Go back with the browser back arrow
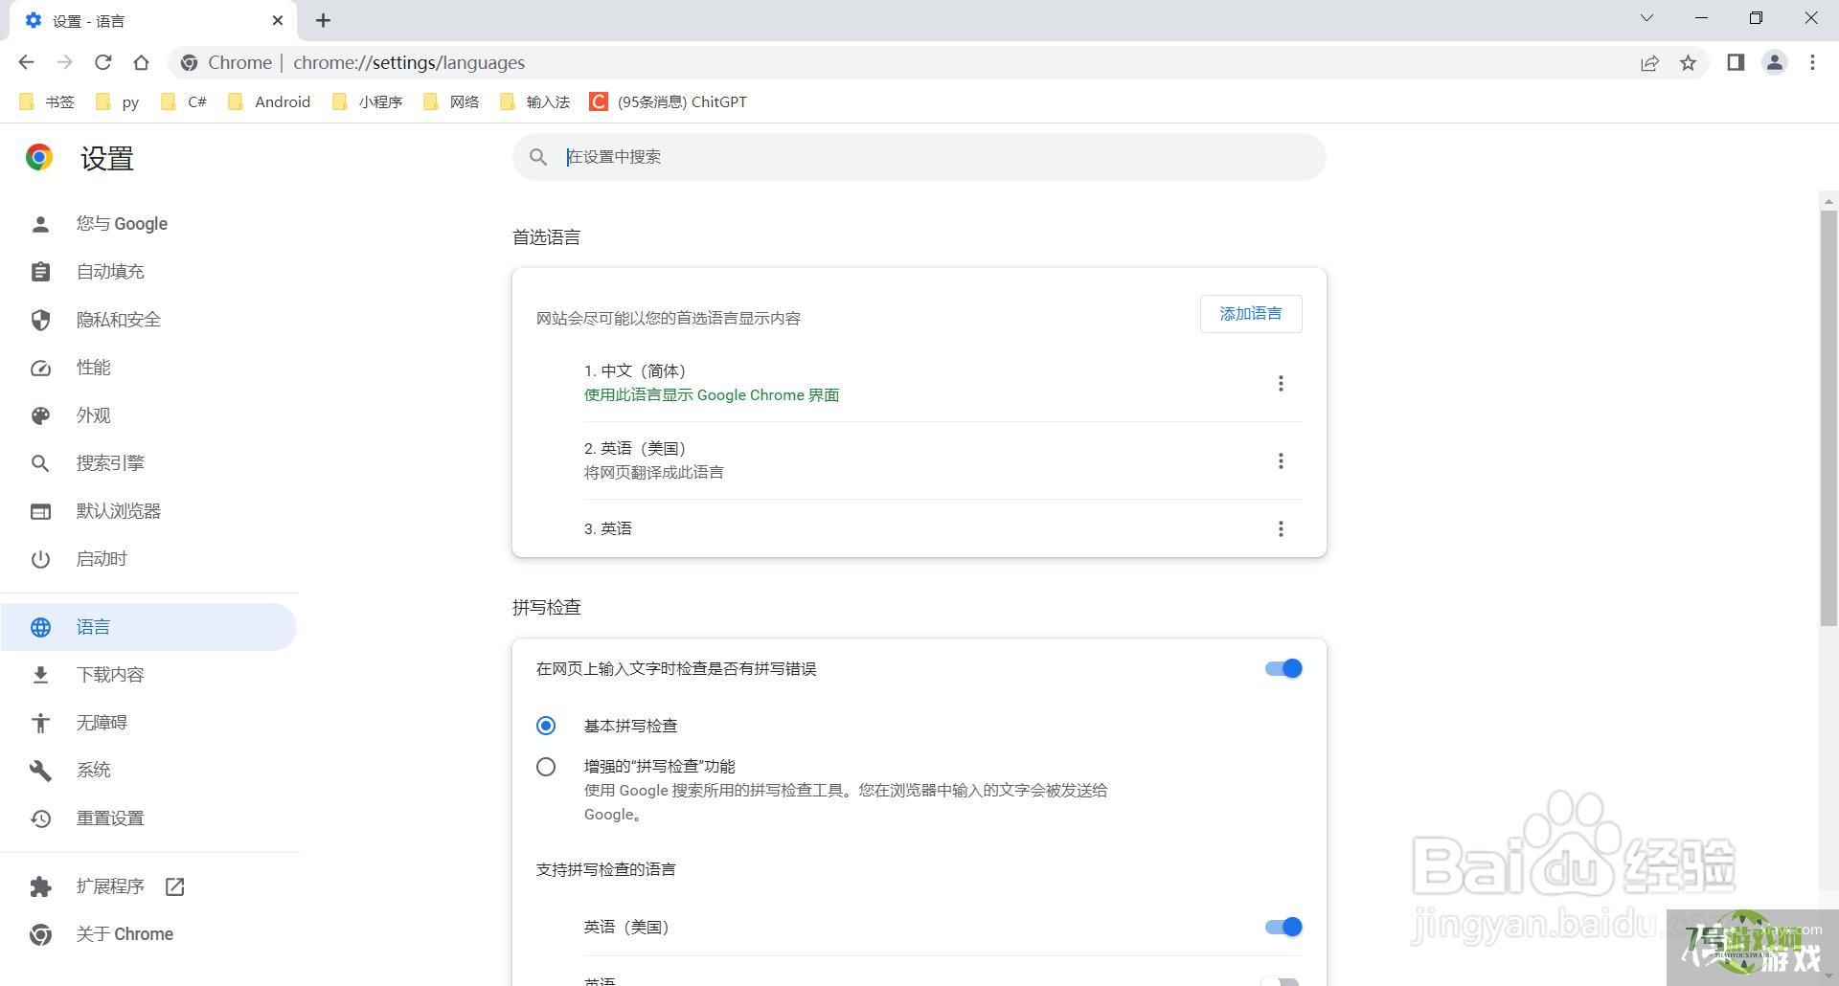This screenshot has height=986, width=1839. [x=26, y=62]
